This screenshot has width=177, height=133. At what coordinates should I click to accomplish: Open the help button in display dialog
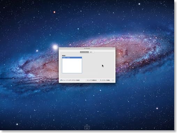click(113, 80)
